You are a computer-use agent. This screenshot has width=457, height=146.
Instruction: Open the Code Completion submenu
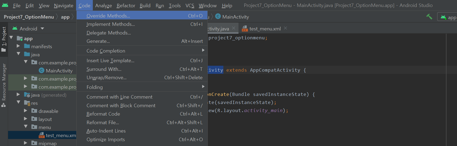142,51
